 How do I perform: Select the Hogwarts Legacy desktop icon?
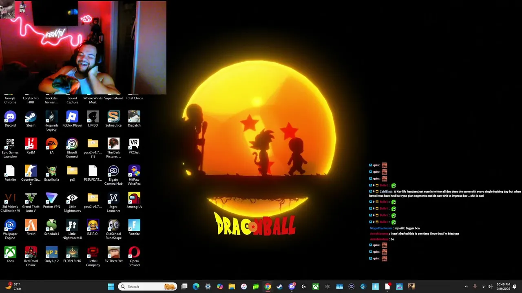(51, 121)
